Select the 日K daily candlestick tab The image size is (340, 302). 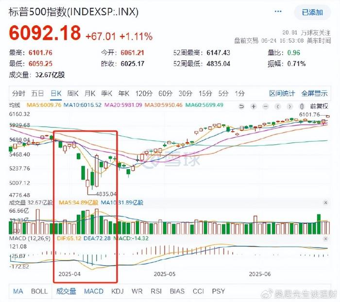click(x=56, y=93)
